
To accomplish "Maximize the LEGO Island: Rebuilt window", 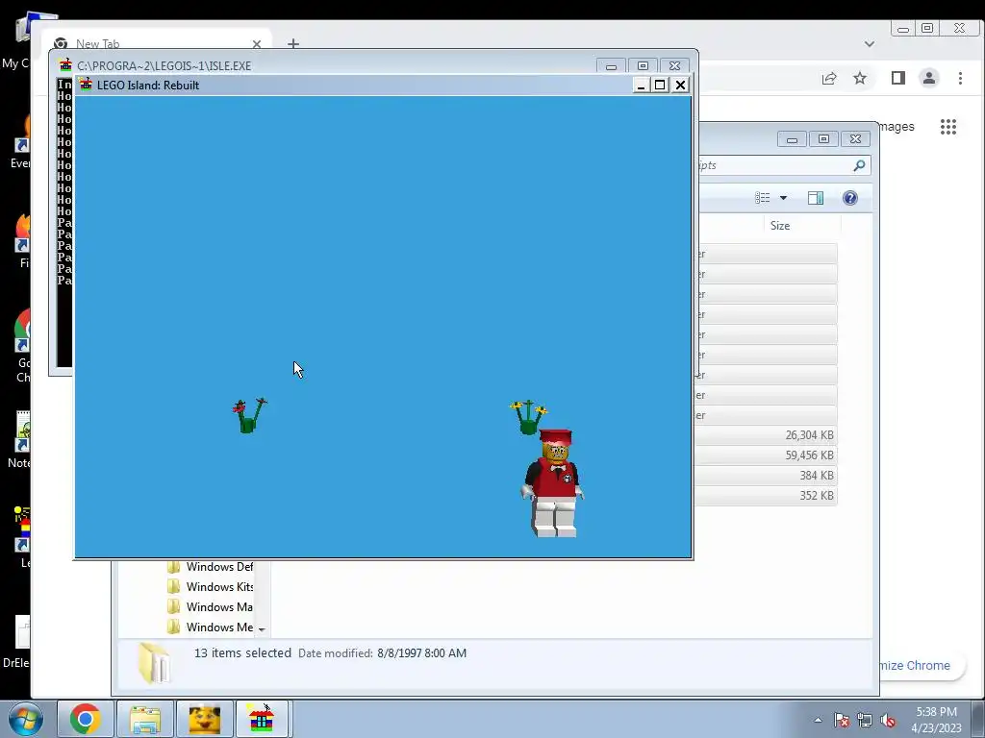I will point(660,85).
